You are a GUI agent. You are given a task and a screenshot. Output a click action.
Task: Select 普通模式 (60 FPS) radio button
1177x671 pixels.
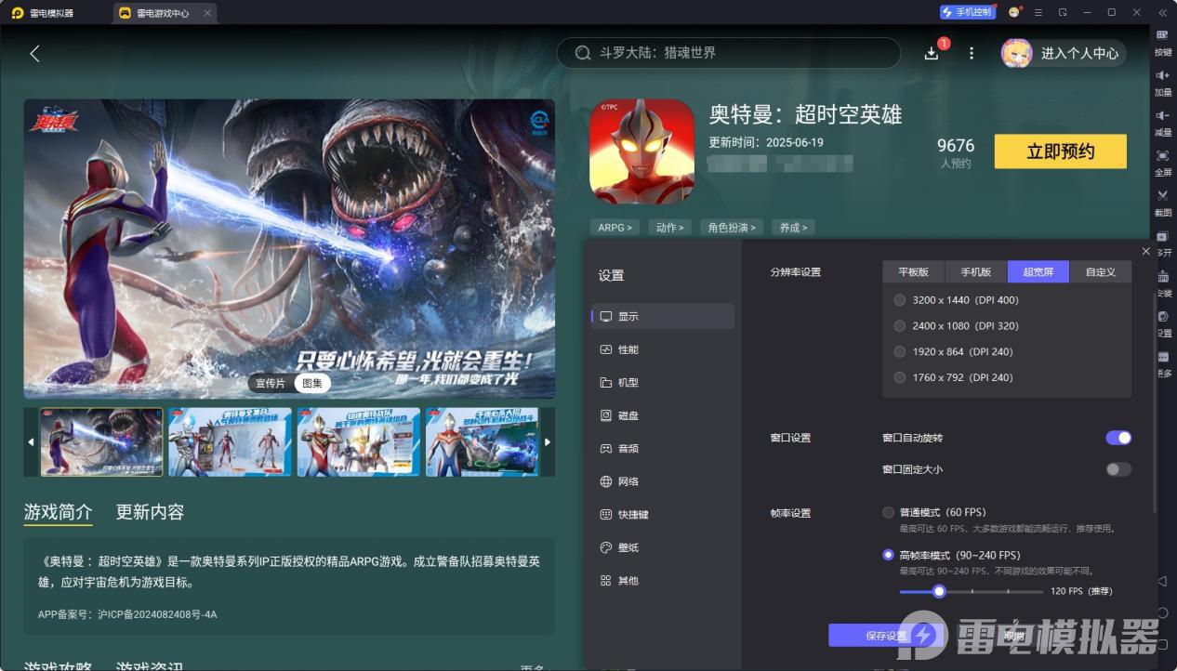tap(888, 512)
